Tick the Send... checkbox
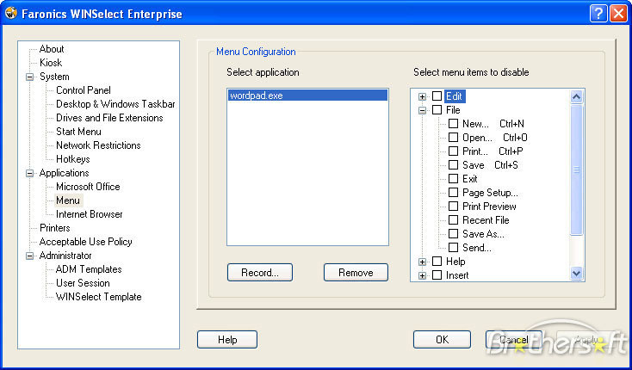The width and height of the screenshot is (632, 370). pos(454,248)
